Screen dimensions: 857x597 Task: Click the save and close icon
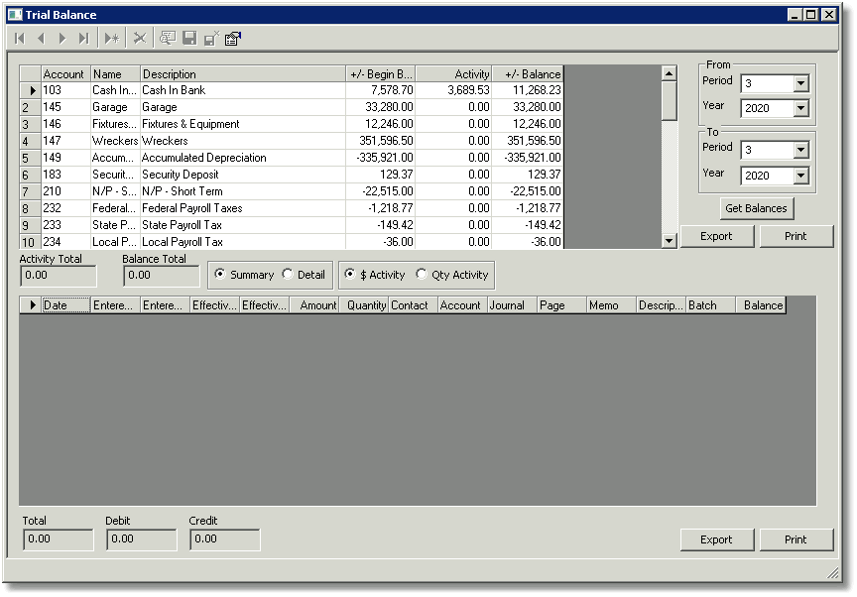(211, 39)
